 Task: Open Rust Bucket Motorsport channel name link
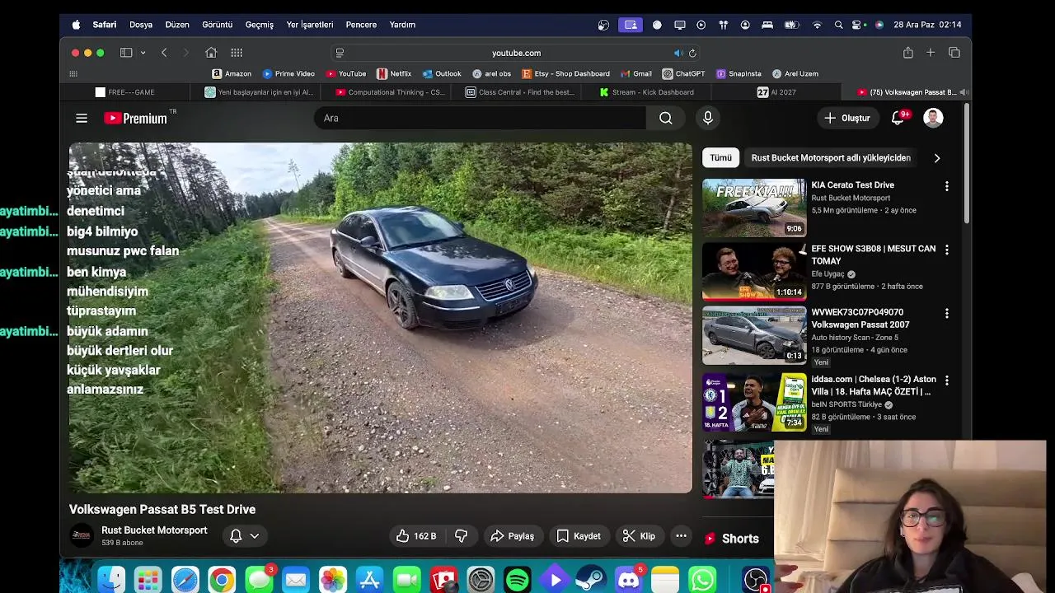pos(154,530)
